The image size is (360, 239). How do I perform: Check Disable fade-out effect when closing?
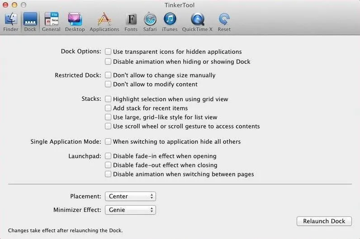coord(108,165)
